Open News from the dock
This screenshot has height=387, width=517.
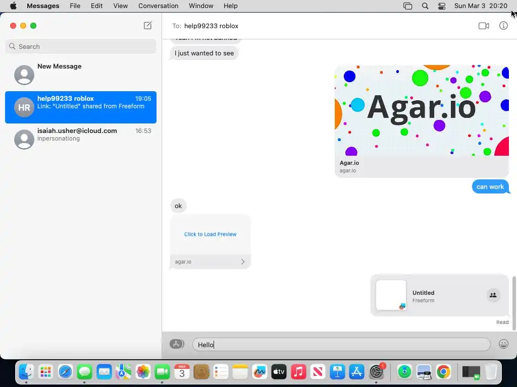tap(318, 372)
